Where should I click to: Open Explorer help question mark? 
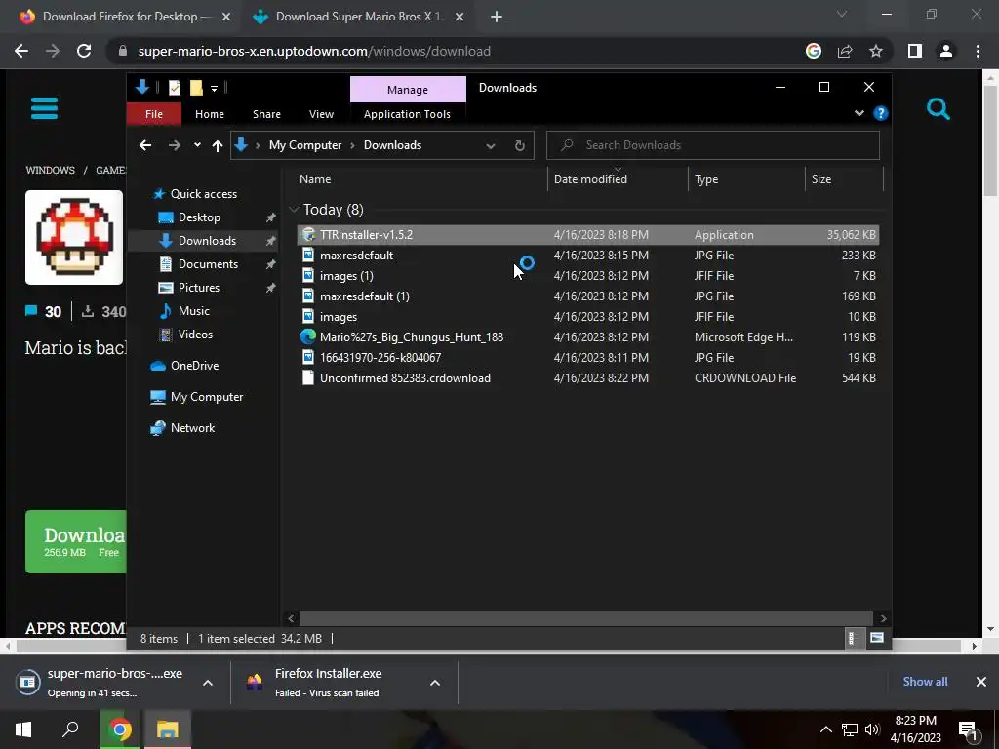(x=881, y=113)
